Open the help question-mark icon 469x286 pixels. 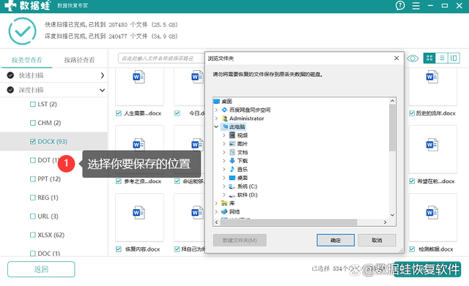point(400,5)
